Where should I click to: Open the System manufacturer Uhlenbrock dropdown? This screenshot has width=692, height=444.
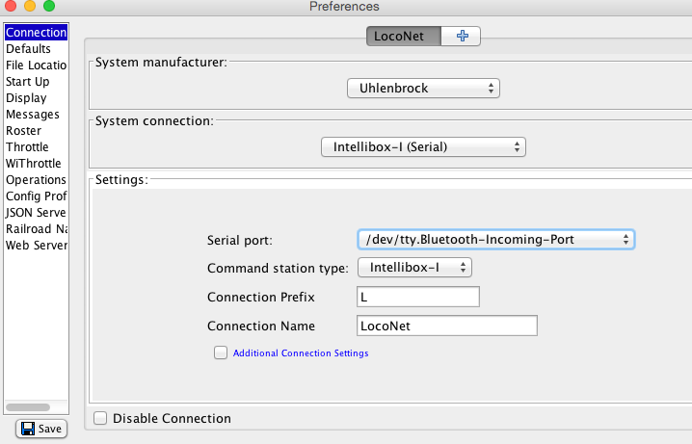tap(423, 89)
